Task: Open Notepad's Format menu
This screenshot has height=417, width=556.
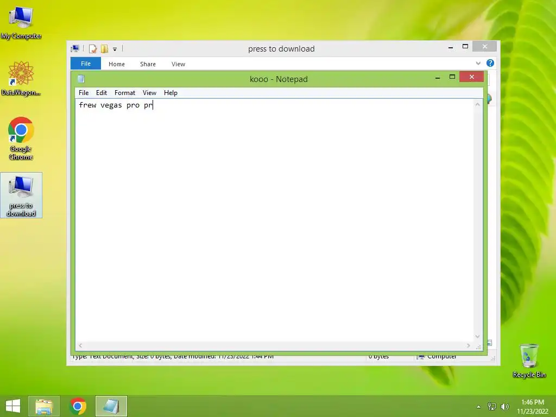Action: coord(125,93)
